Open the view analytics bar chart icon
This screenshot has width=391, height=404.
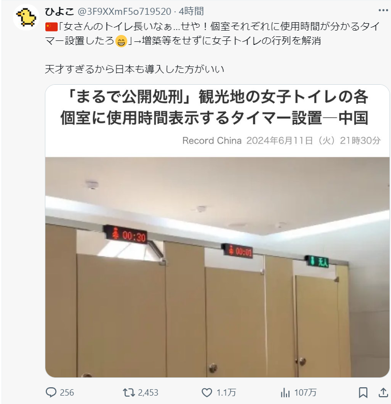click(285, 393)
